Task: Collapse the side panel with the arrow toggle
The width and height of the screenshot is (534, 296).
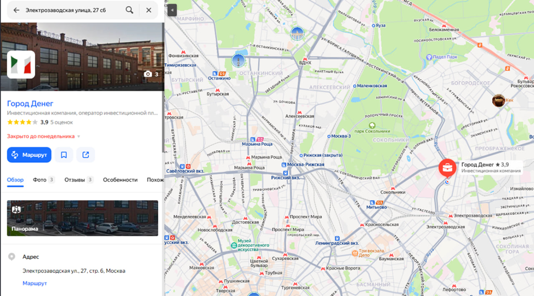Action: pyautogui.click(x=172, y=10)
